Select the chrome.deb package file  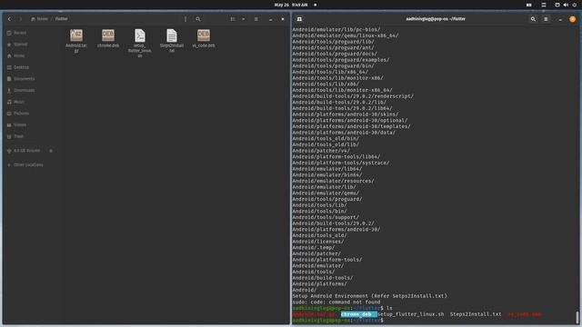point(108,38)
